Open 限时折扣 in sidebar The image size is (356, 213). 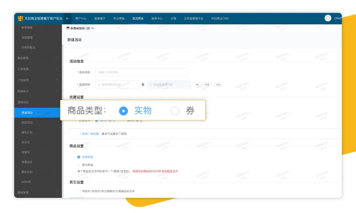click(27, 172)
